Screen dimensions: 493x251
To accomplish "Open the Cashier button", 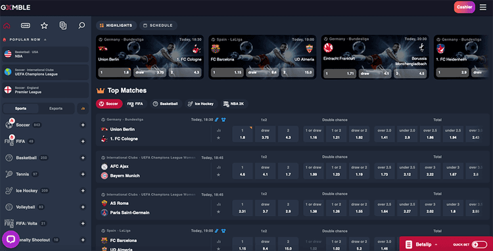I will pyautogui.click(x=464, y=7).
